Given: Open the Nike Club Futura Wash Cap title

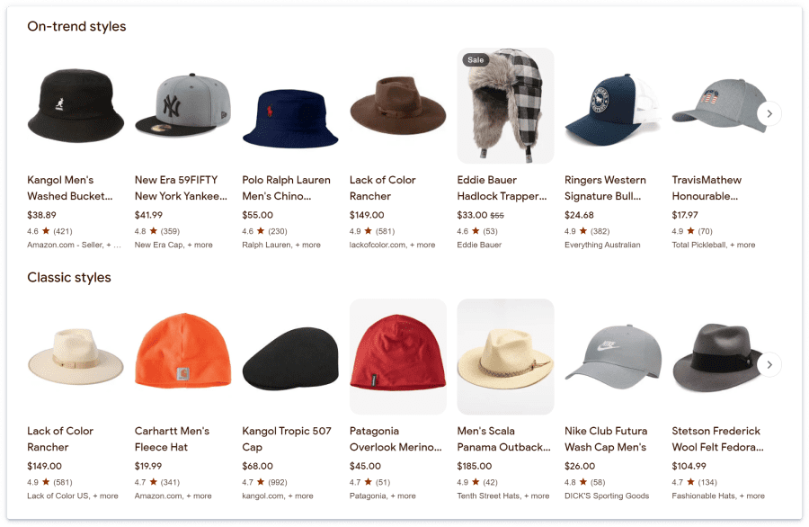Looking at the screenshot, I should 606,439.
